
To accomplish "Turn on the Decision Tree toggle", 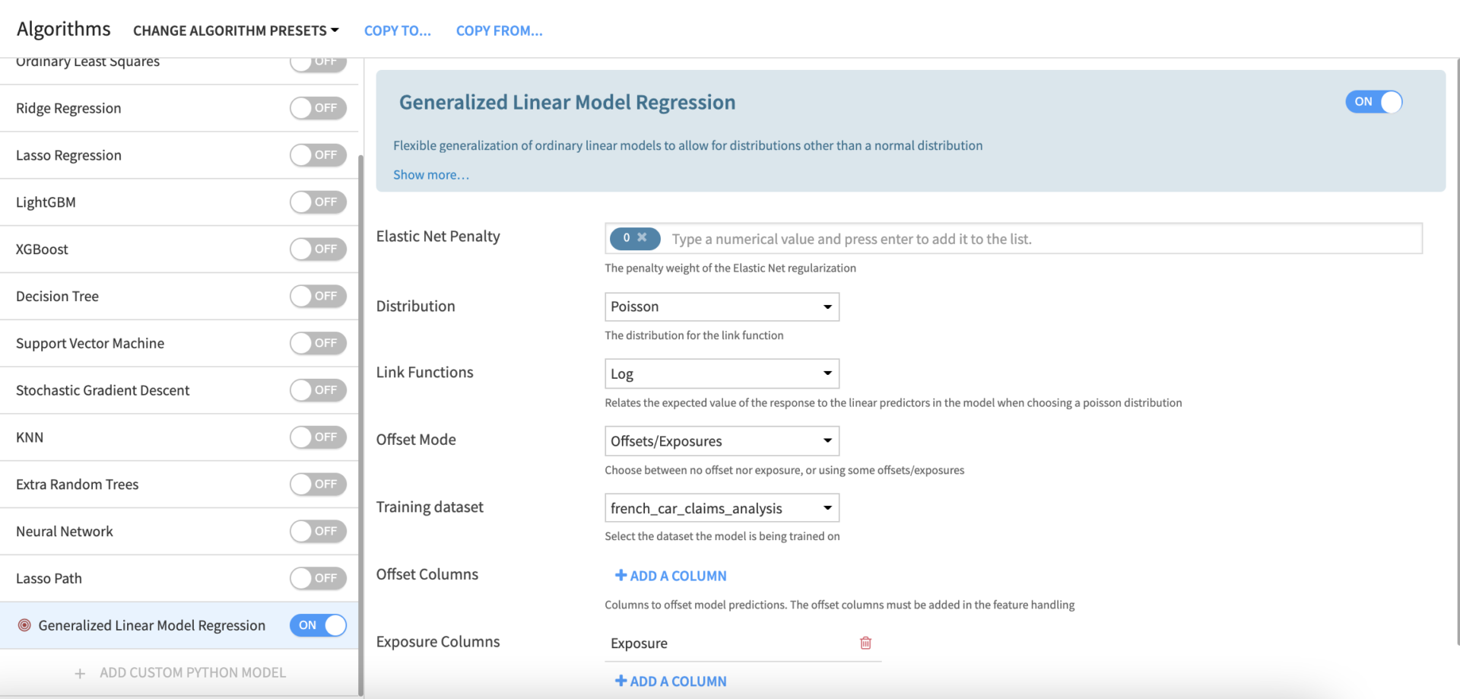I will [x=318, y=297].
